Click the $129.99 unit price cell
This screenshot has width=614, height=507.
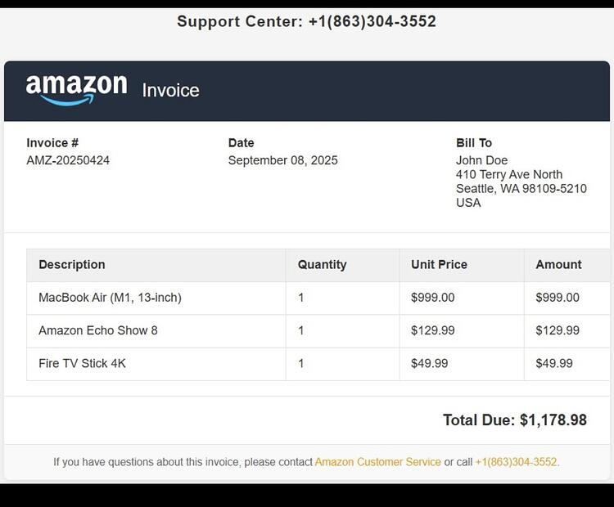[462, 331]
